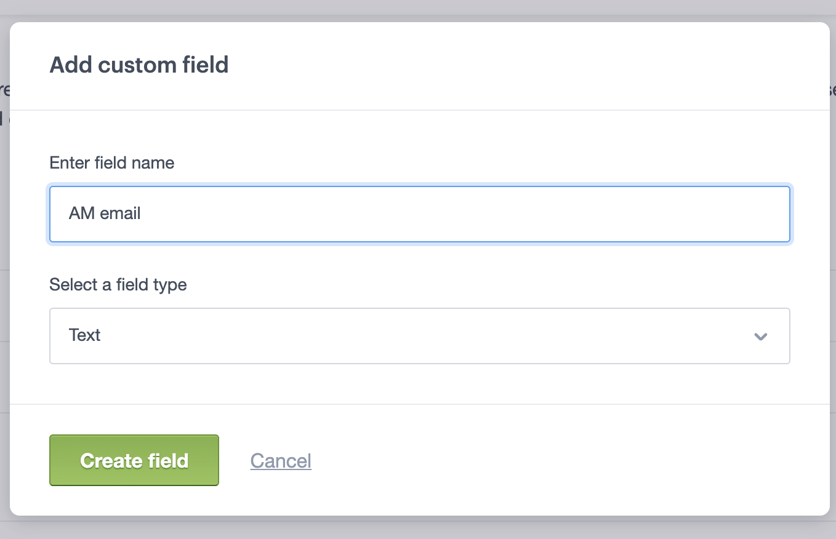
Task: Click the Cancel link beside Create field
Action: click(280, 460)
